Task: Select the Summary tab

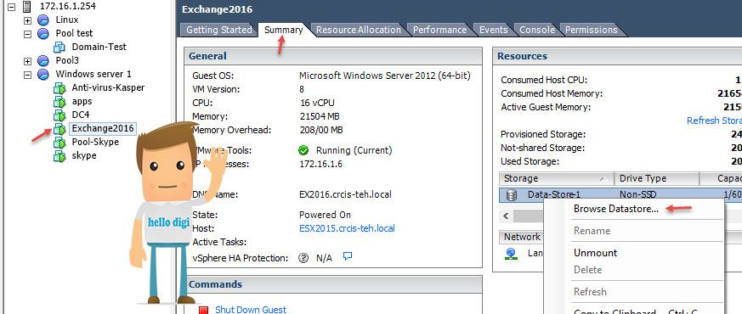Action: click(283, 30)
